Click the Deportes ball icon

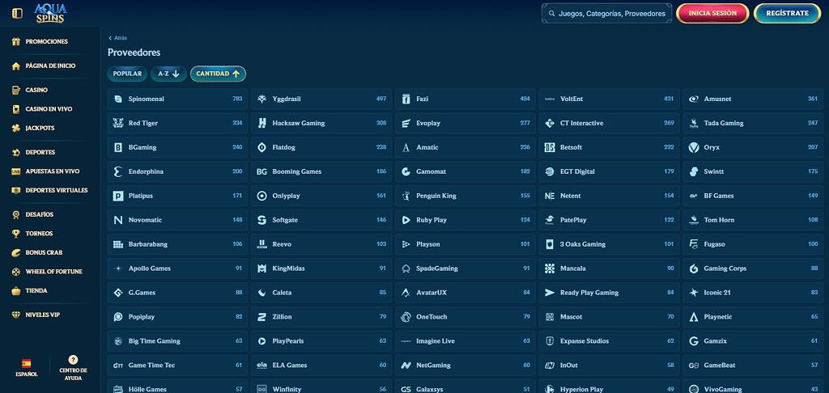(x=16, y=153)
